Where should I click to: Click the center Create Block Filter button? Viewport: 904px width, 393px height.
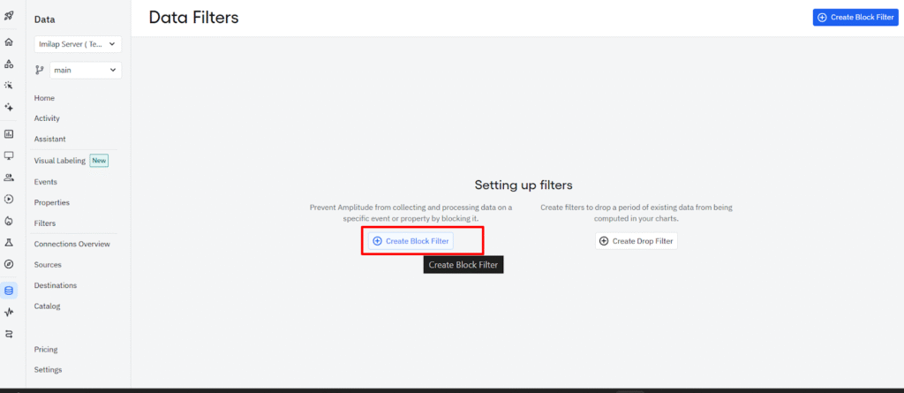coord(411,241)
